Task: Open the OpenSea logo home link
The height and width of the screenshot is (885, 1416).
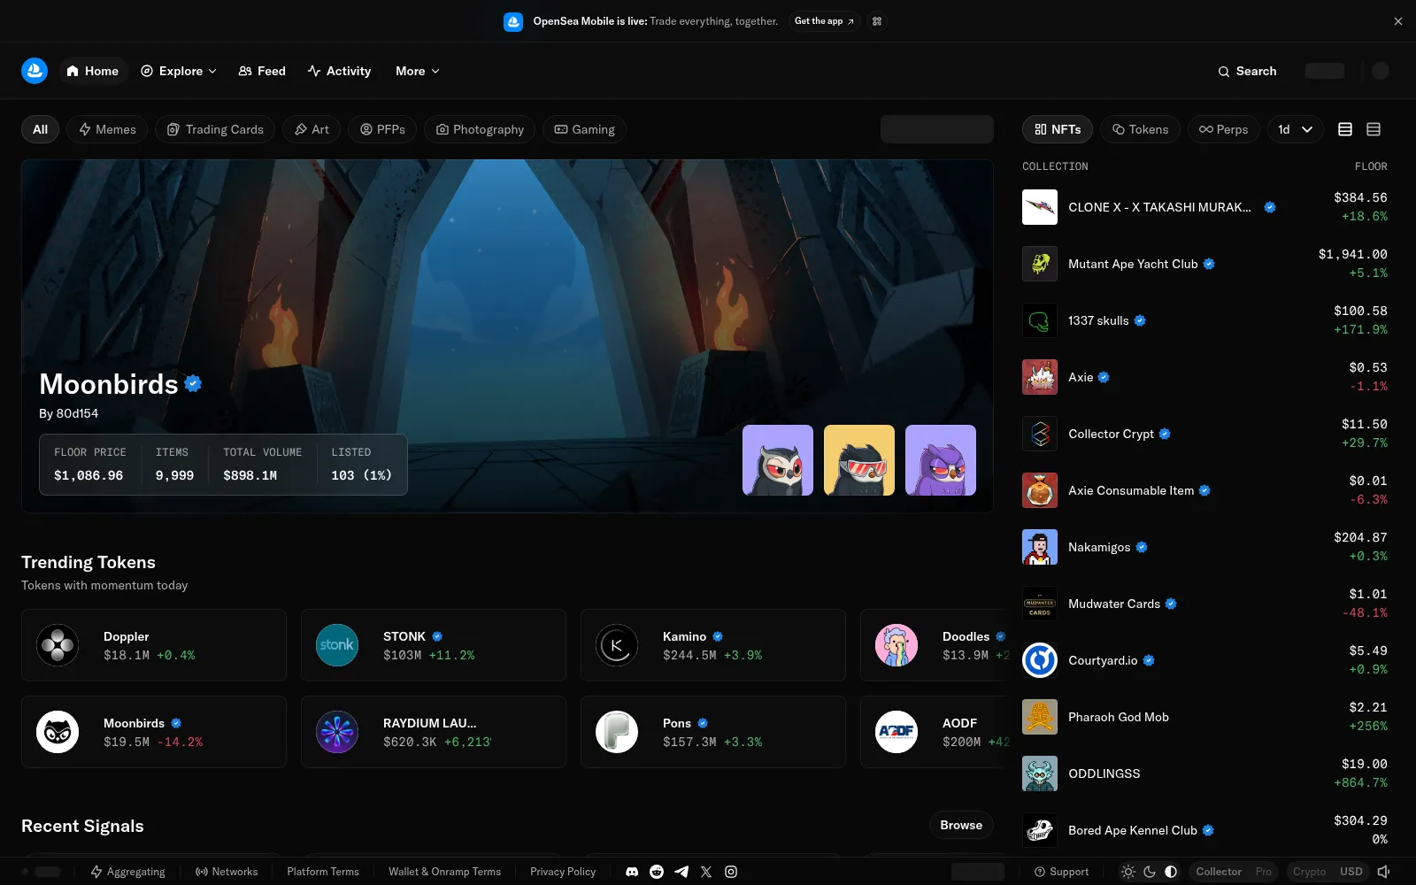Action: point(35,71)
